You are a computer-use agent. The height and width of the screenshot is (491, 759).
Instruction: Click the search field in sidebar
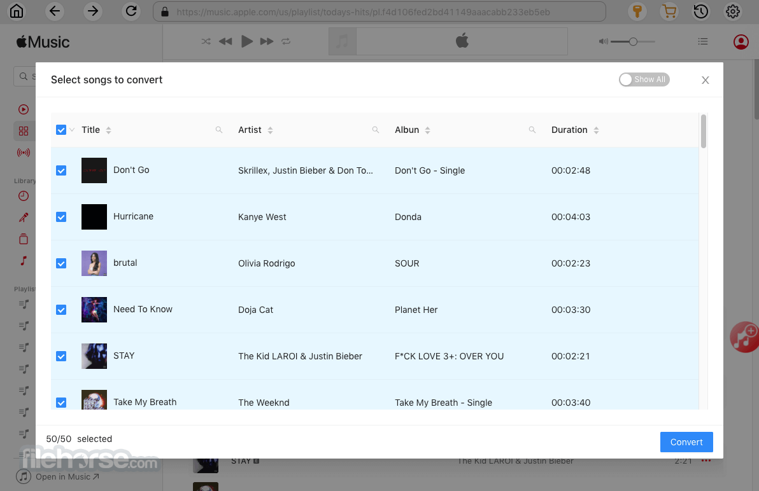pyautogui.click(x=25, y=76)
